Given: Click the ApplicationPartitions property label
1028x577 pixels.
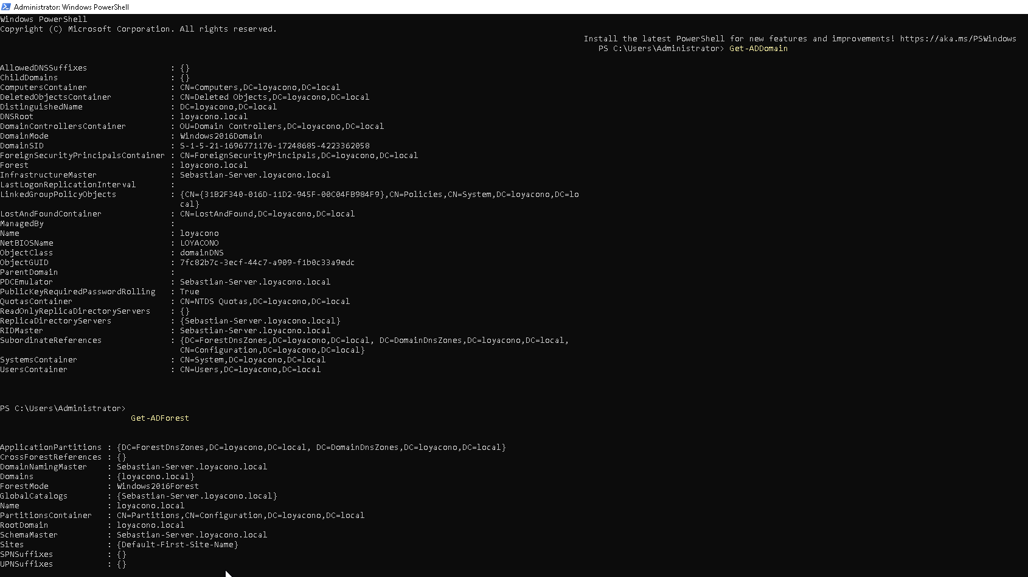Looking at the screenshot, I should [51, 447].
